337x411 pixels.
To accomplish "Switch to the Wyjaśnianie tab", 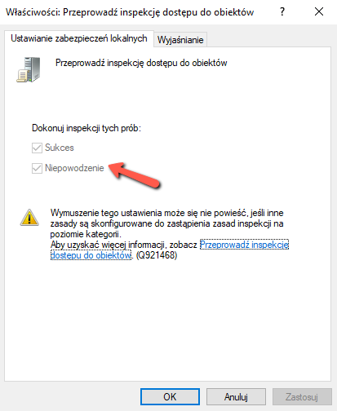I will click(x=180, y=40).
